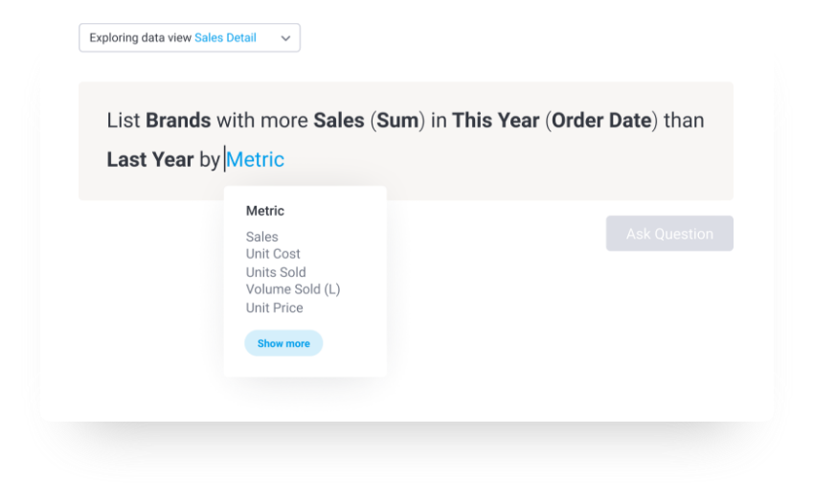814x504 pixels.
Task: Edit the Brands term in the question
Action: point(178,121)
